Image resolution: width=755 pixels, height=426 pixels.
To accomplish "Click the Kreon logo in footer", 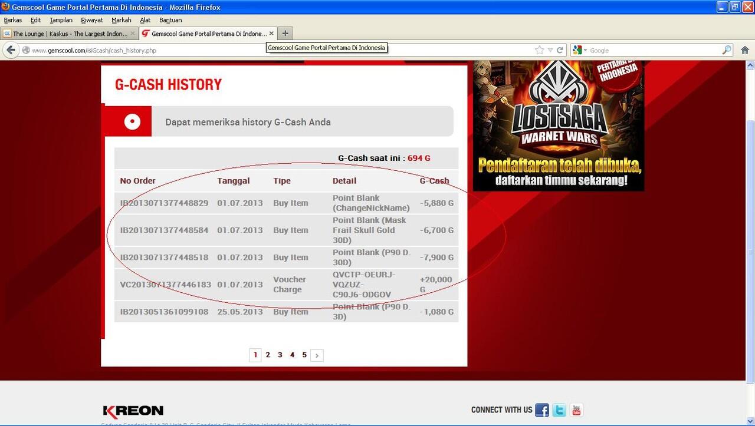I will (133, 411).
